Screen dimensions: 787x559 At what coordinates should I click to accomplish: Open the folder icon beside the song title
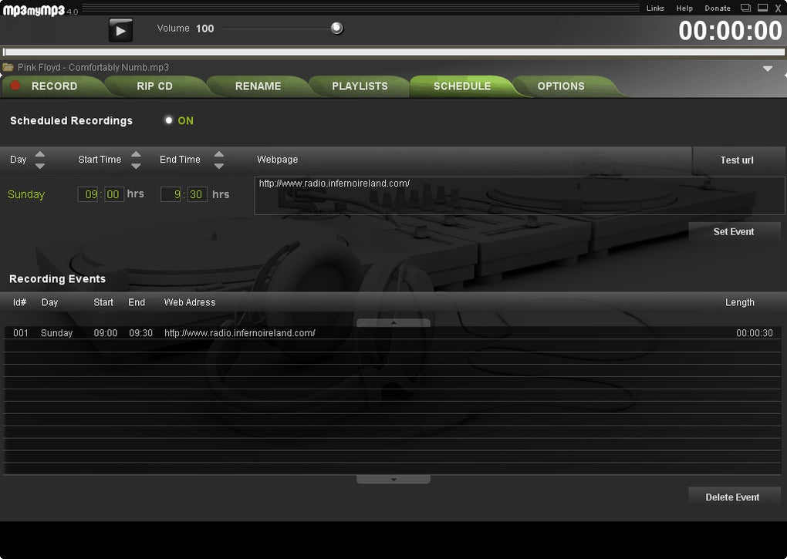[x=8, y=67]
